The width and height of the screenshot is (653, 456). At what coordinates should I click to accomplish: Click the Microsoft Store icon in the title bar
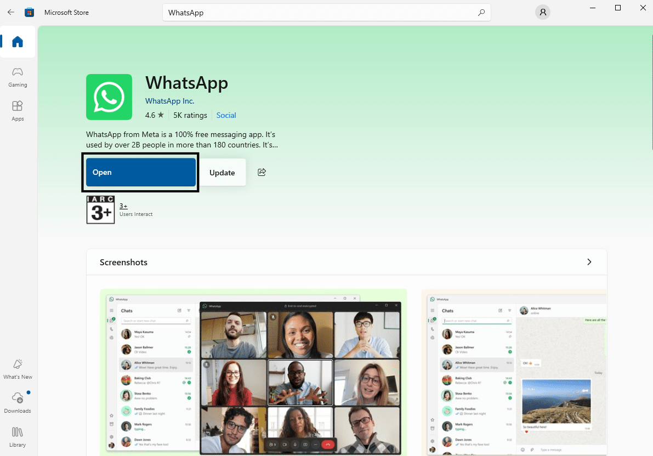click(29, 12)
